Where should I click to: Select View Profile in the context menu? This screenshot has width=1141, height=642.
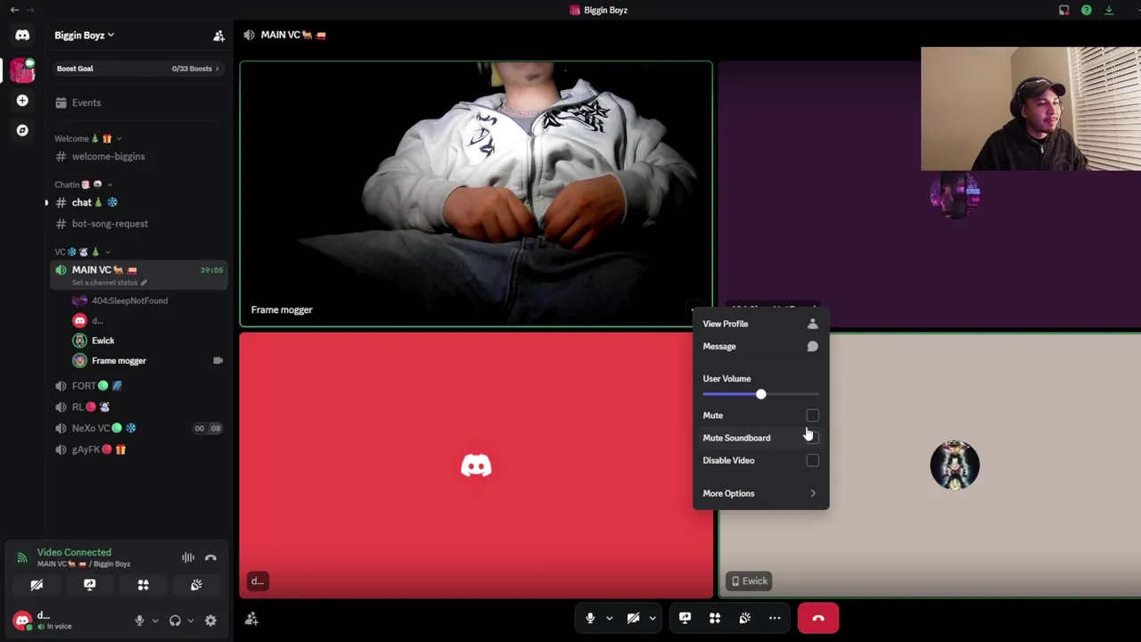point(760,324)
